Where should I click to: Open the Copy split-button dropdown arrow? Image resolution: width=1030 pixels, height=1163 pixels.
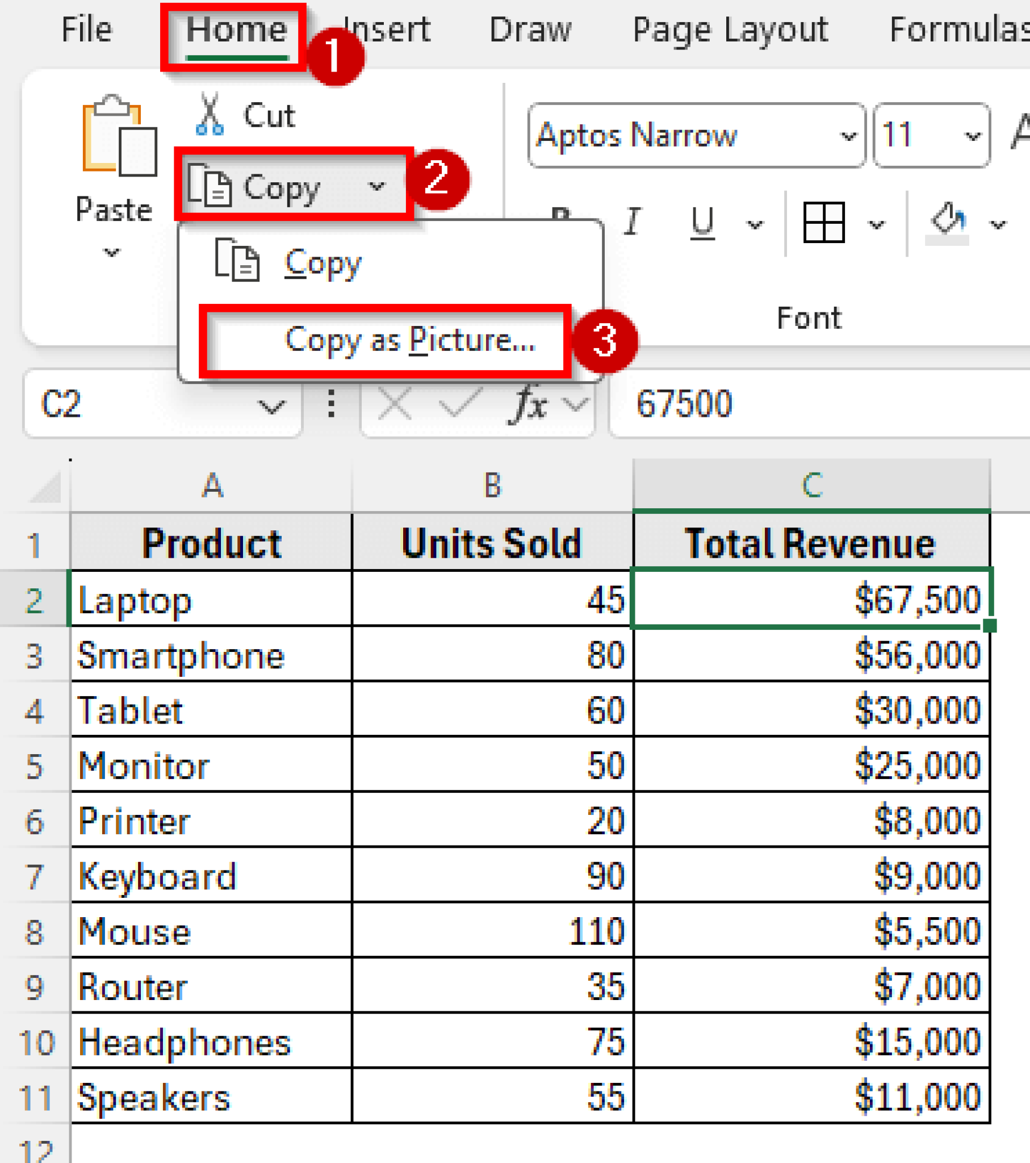377,188
